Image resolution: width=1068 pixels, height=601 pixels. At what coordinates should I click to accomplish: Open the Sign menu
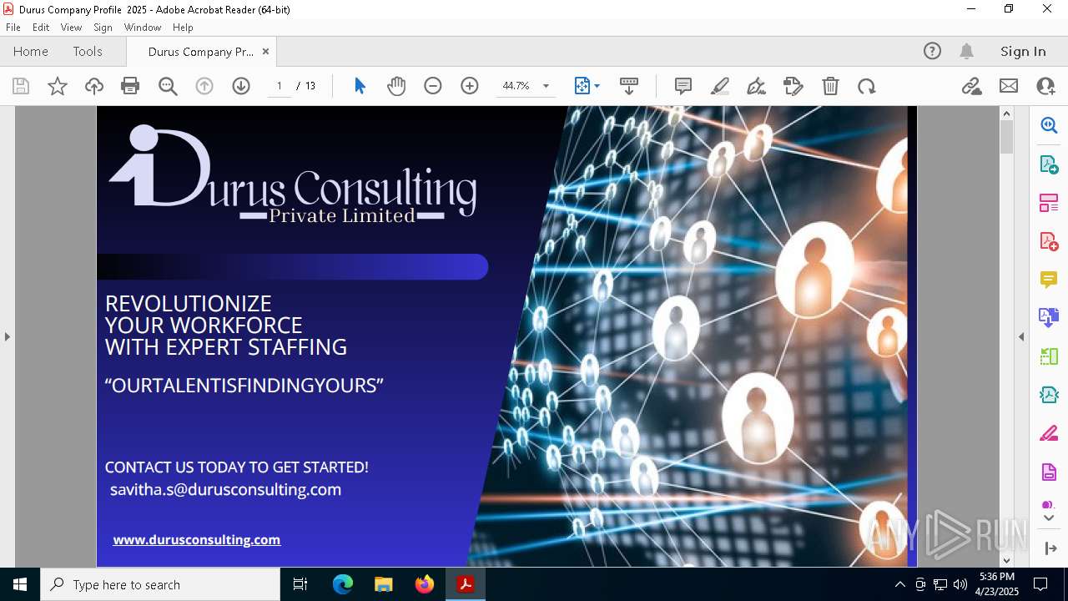(103, 28)
